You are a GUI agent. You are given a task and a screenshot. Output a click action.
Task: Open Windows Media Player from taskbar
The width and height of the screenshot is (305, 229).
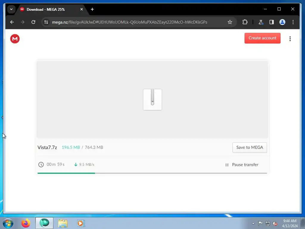(x=81, y=223)
